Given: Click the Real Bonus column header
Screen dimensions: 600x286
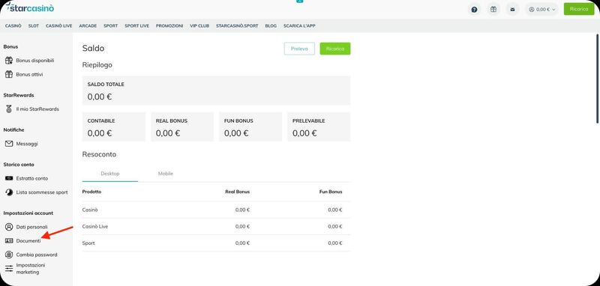Looking at the screenshot, I should [x=238, y=192].
